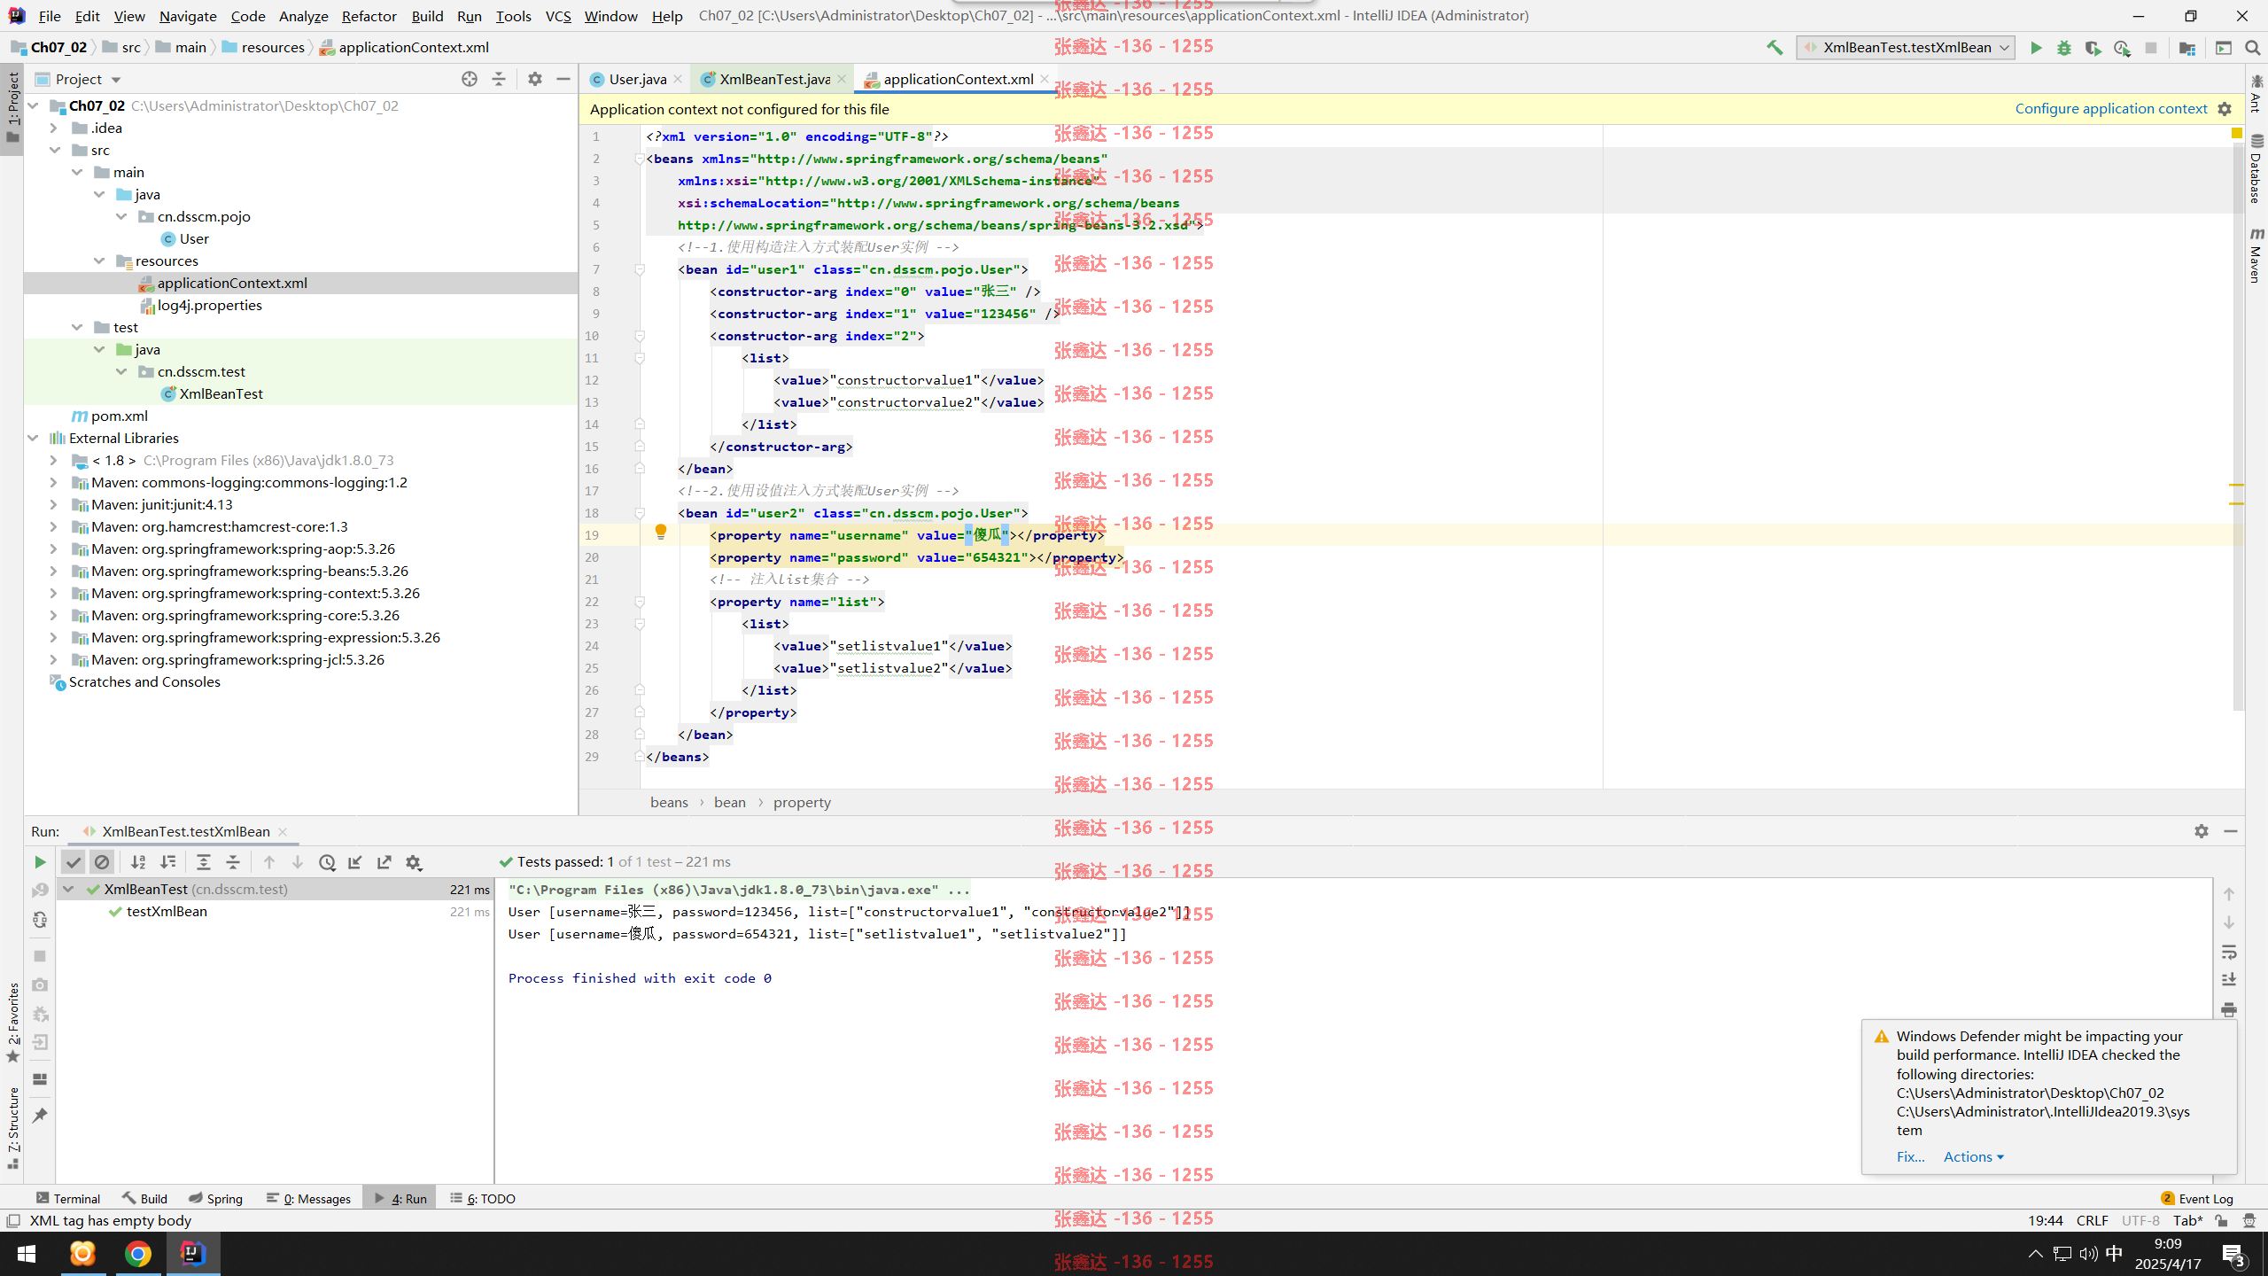Open the Maven tool window on the right
Image resolution: width=2268 pixels, height=1276 pixels.
[x=2256, y=255]
